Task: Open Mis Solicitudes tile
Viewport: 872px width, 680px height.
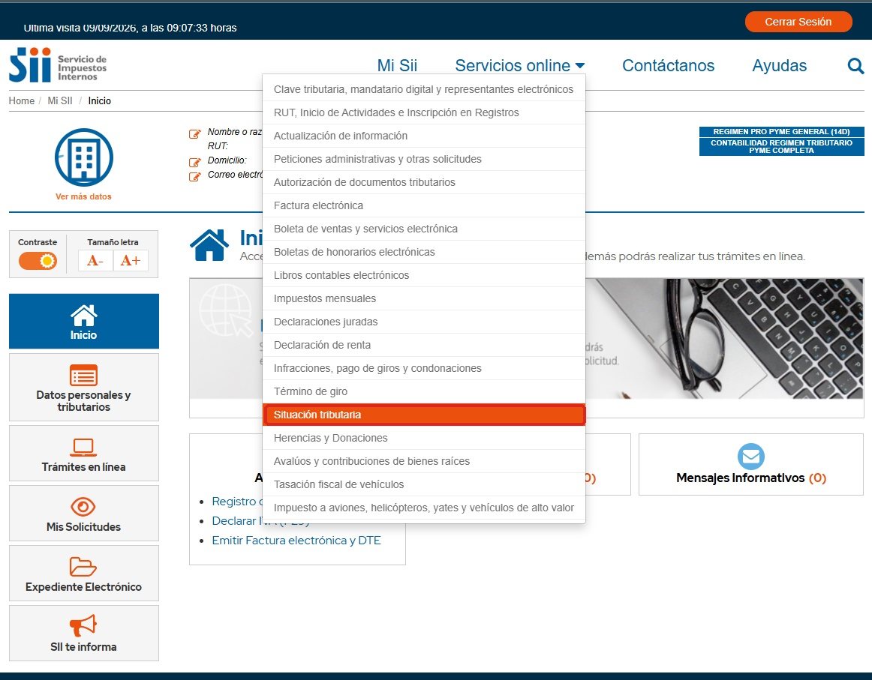Action: click(84, 514)
